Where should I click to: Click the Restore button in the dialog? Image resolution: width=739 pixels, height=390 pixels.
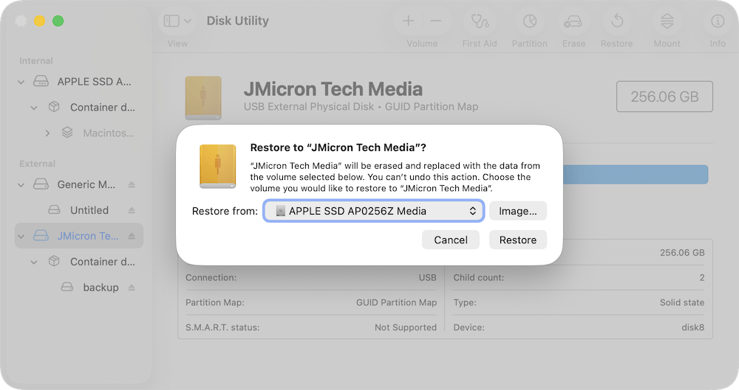517,240
